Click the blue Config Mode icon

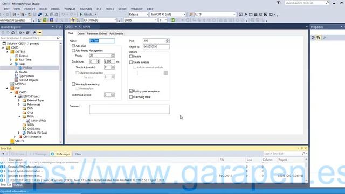click(x=52, y=20)
